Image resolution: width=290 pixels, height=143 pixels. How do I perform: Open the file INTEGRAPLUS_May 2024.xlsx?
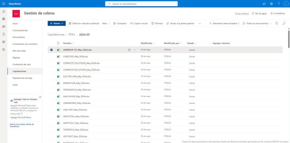click(x=77, y=90)
